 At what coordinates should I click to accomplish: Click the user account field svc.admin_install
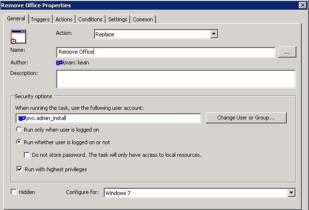[108, 119]
